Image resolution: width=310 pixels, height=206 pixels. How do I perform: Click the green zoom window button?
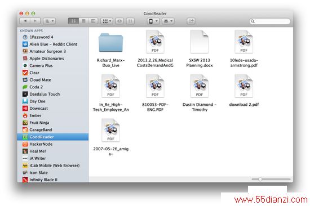pos(33,14)
